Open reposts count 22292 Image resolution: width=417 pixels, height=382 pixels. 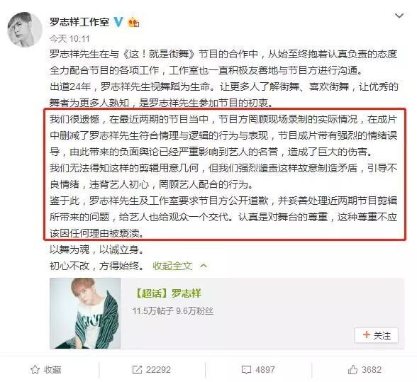click(158, 369)
